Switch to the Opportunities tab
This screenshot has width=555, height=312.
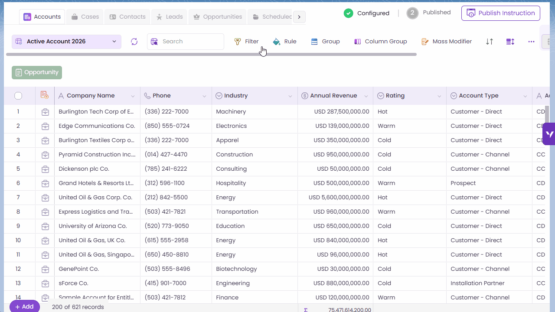coord(218,17)
